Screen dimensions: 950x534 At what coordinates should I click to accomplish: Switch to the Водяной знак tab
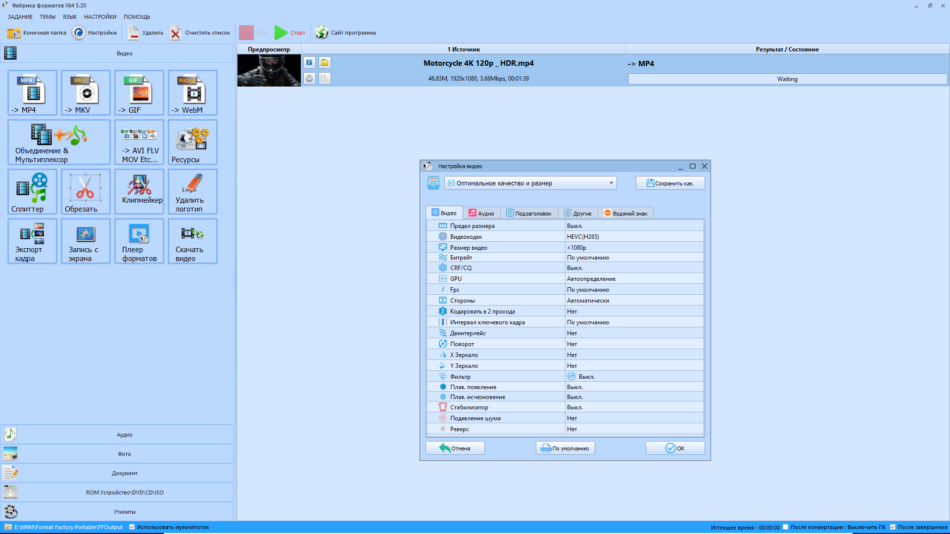(x=625, y=213)
